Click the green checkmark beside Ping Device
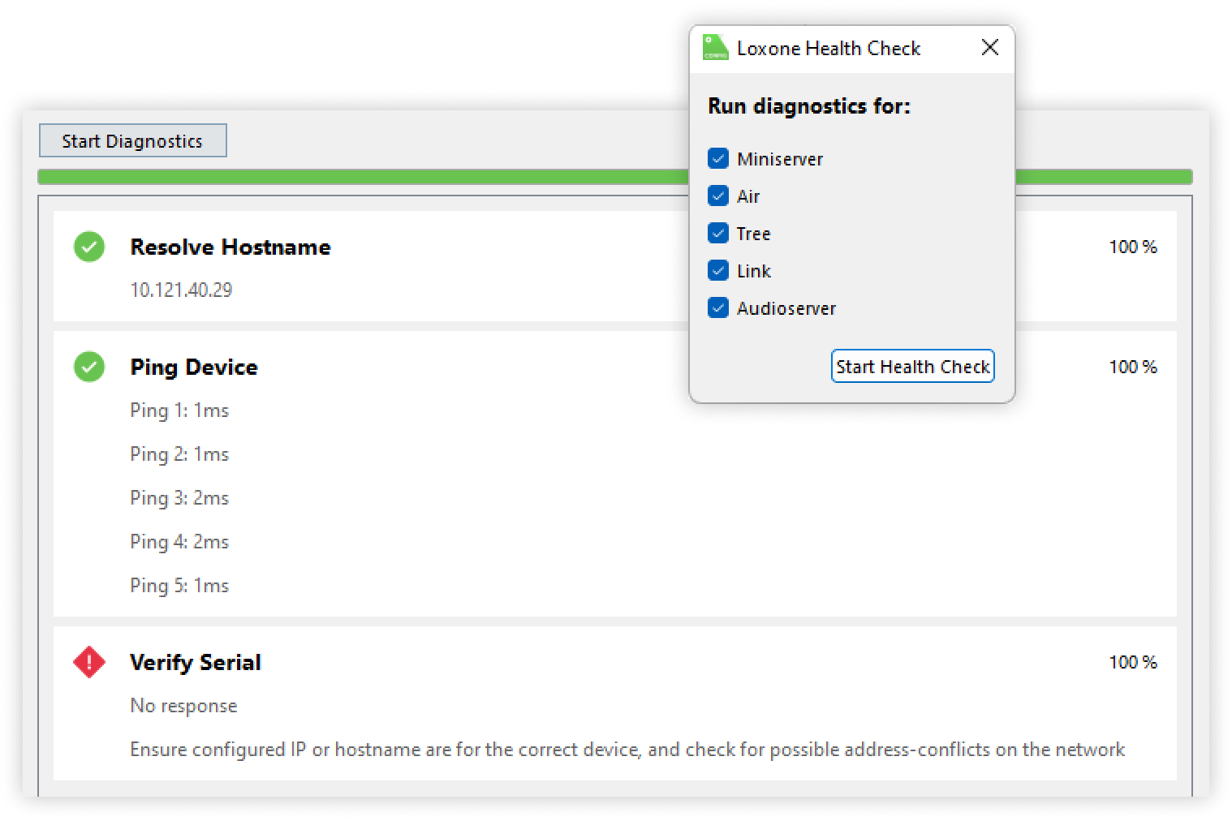This screenshot has width=1232, height=821. (x=89, y=367)
